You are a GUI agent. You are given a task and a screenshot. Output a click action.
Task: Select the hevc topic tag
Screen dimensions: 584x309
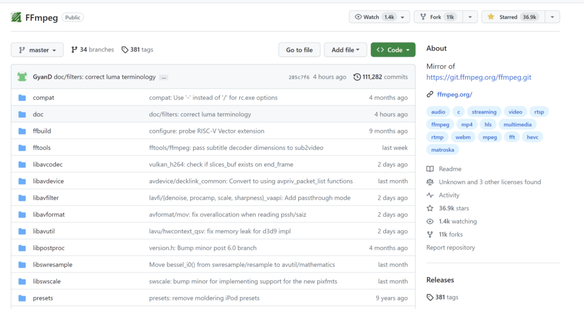532,137
